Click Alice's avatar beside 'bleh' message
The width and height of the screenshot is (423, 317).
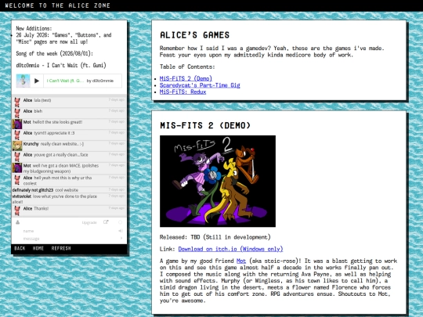[x=17, y=113]
